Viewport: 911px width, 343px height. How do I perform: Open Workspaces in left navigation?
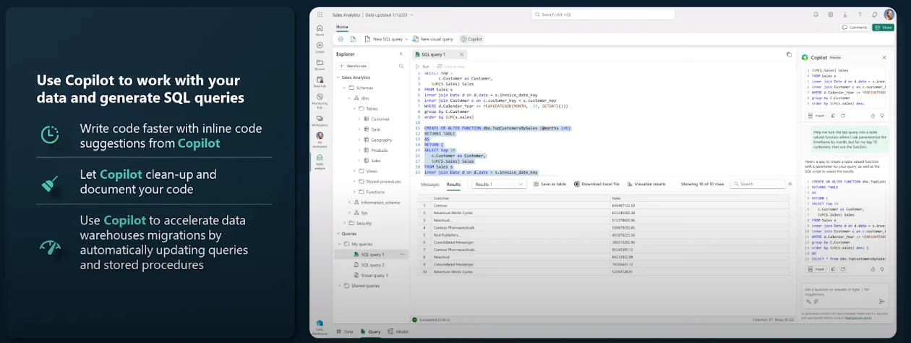(x=320, y=119)
